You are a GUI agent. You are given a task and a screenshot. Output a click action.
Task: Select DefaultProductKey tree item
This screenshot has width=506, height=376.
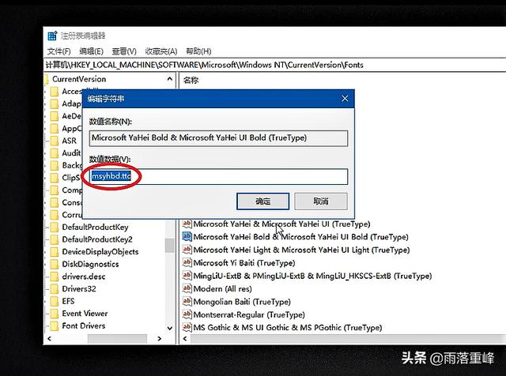click(95, 227)
